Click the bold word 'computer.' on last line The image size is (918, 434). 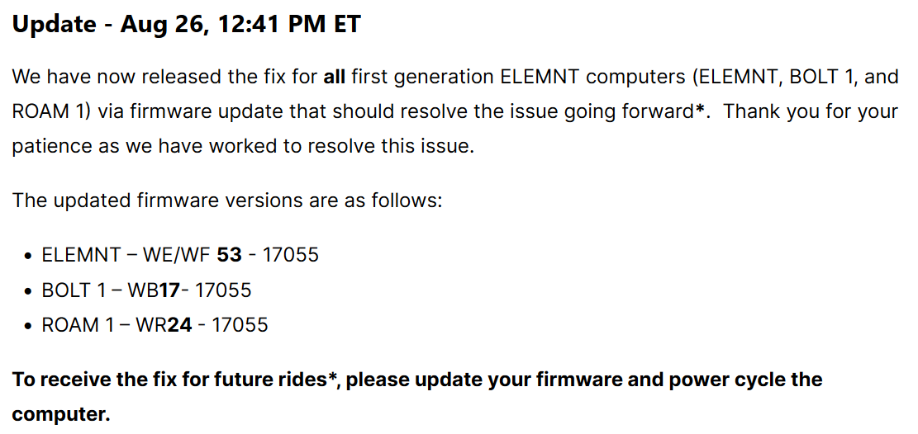coord(61,415)
